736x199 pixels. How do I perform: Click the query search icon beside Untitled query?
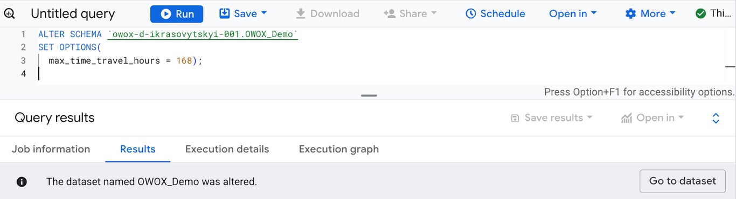coord(10,13)
